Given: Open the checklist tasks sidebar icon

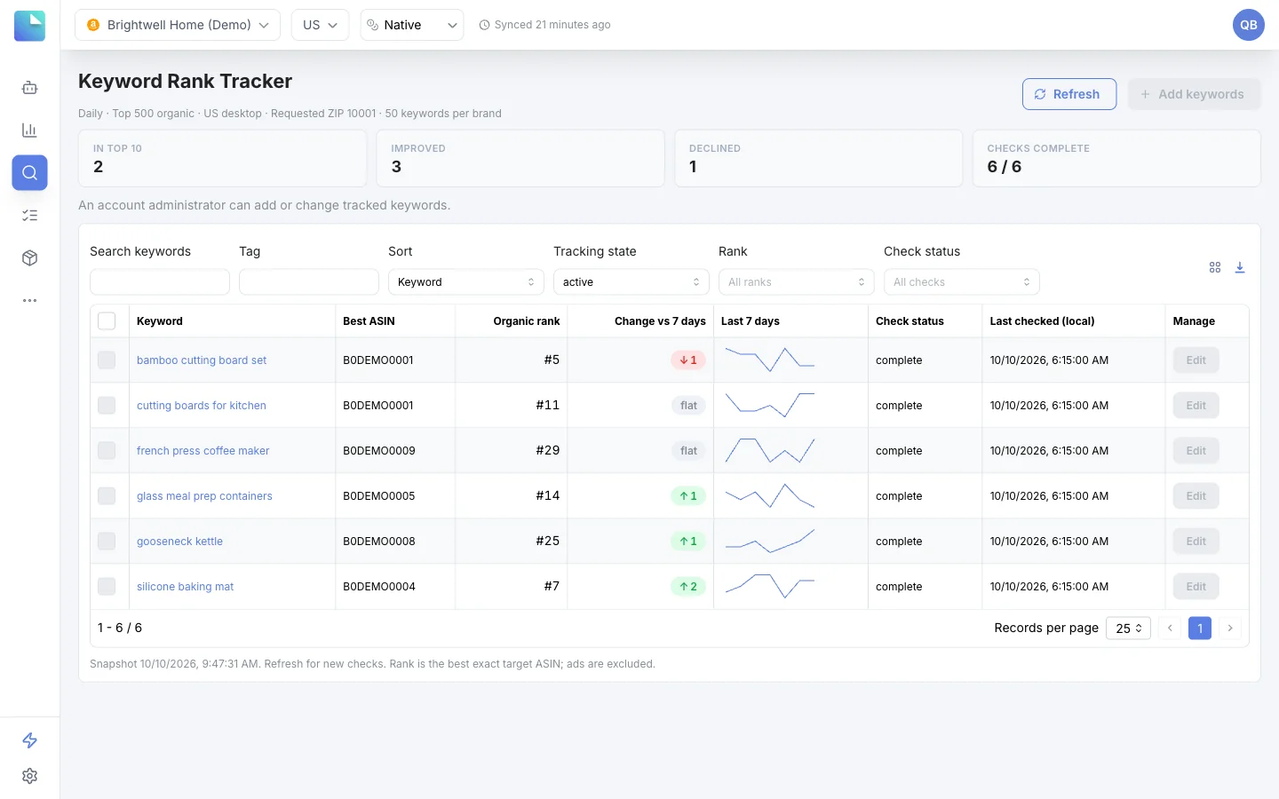Looking at the screenshot, I should (29, 215).
